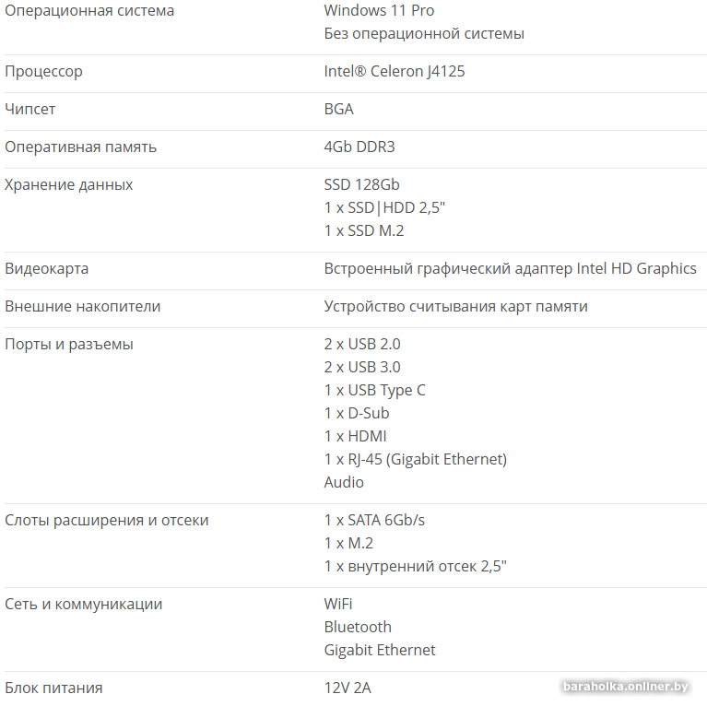Click "Устройство считывания карт памяти" value

[455, 307]
